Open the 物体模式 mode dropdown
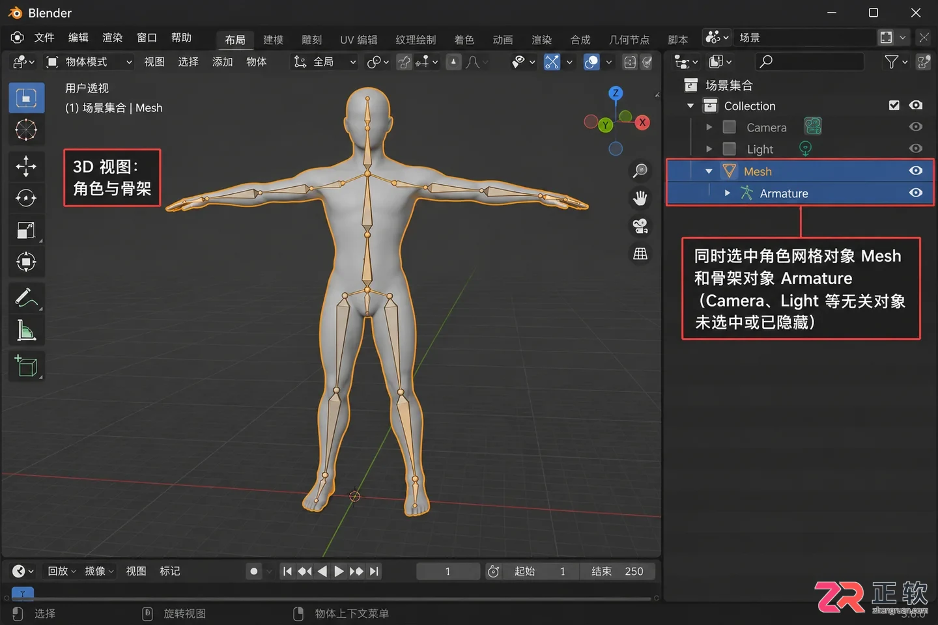 [x=89, y=62]
